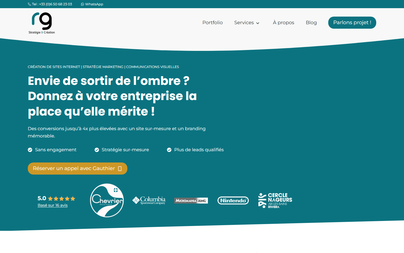404x253 pixels.
Task: Click the Columbia Sportswear logo
Action: pos(149,200)
